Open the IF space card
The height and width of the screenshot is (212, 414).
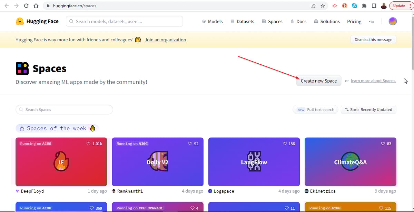pos(61,162)
